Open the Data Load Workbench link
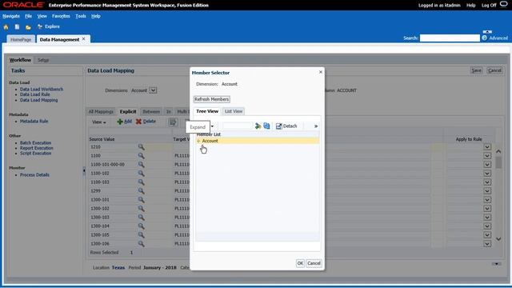512x288 pixels. 42,89
